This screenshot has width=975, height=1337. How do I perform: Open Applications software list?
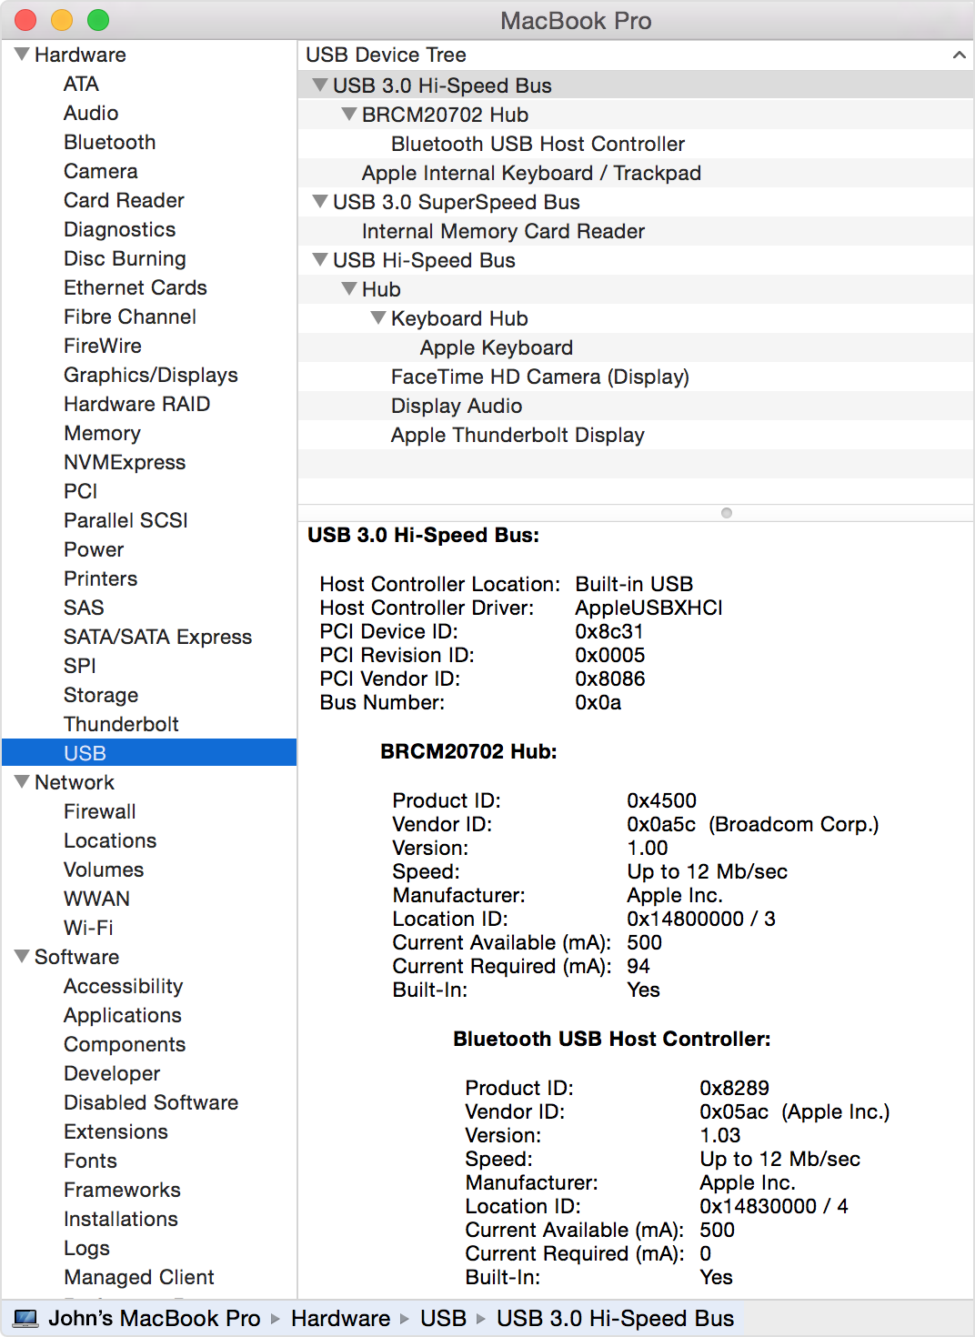tap(123, 1016)
